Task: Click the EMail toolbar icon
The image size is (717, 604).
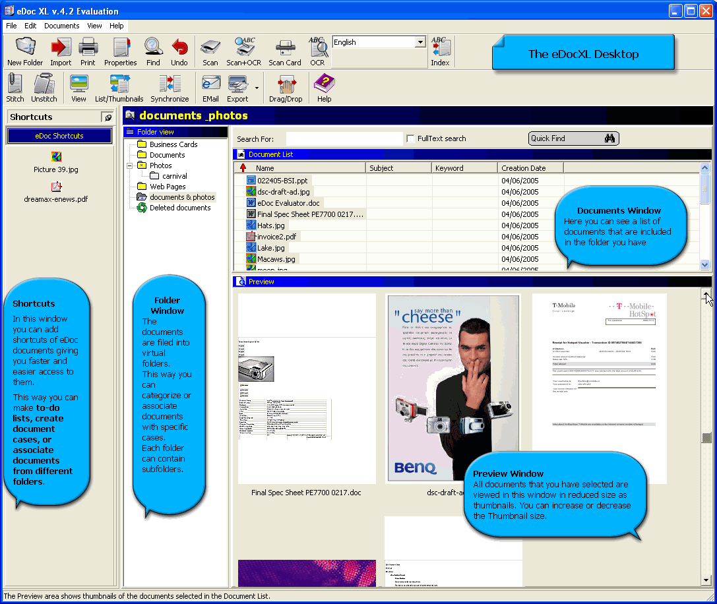Action: point(211,88)
